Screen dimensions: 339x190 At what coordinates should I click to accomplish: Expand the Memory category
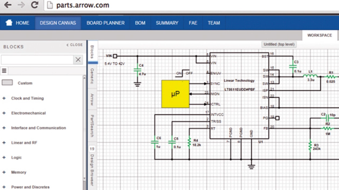pos(4,172)
